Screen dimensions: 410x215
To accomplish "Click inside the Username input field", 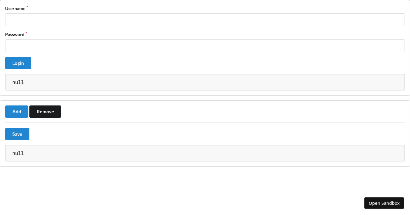I will tap(205, 19).
